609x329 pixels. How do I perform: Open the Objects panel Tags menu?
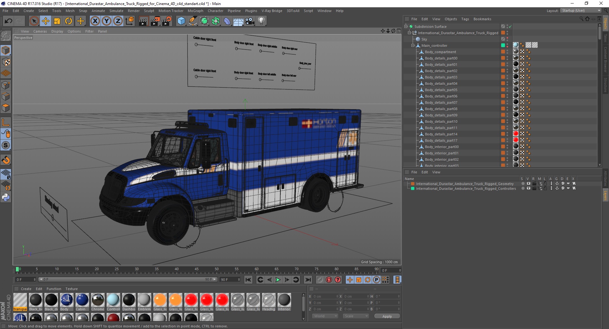[465, 19]
